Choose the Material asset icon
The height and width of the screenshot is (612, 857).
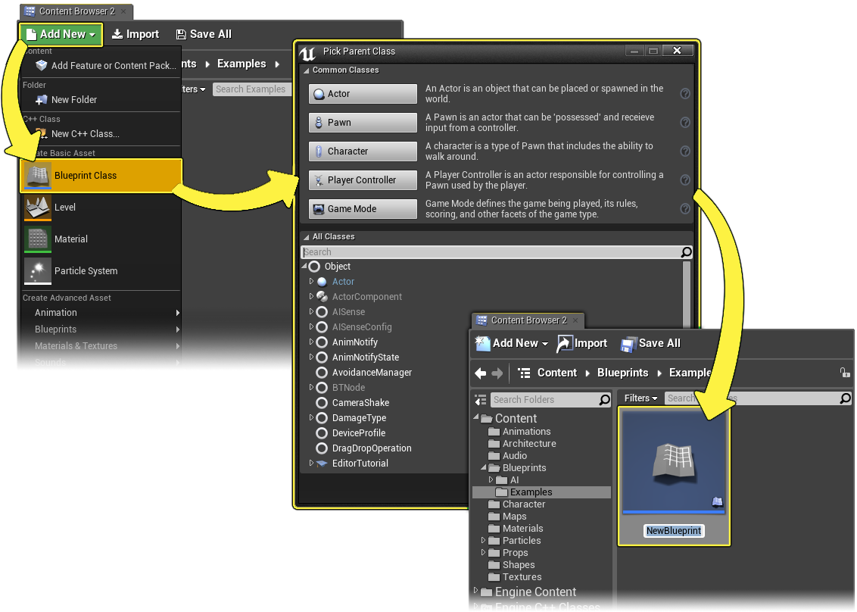pos(38,239)
